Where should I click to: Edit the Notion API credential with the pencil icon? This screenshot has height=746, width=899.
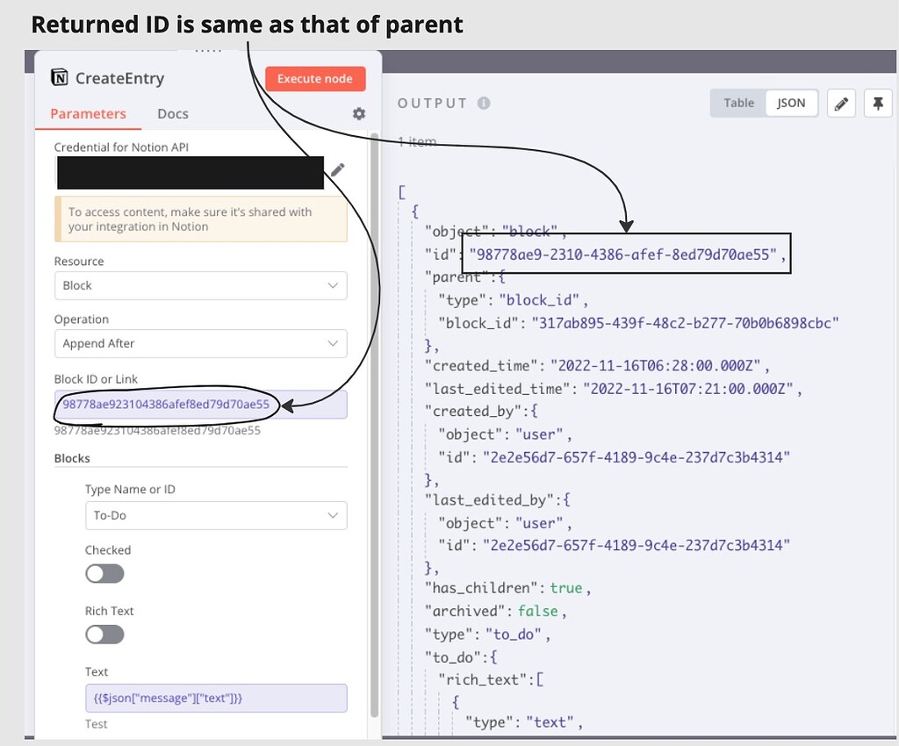[x=338, y=172]
